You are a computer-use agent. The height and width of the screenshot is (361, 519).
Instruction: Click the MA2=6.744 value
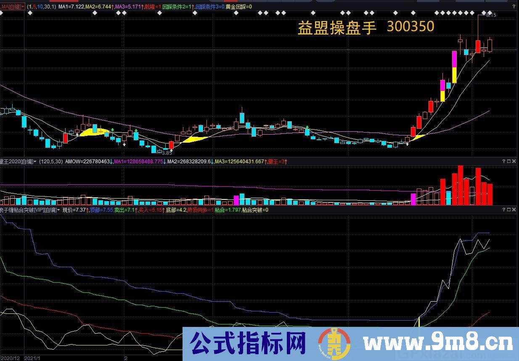pyautogui.click(x=98, y=7)
